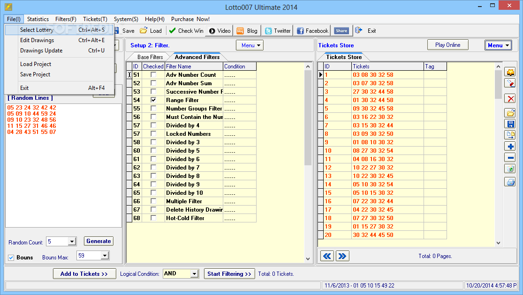Click the printer icon in Tickets Store

point(510,182)
